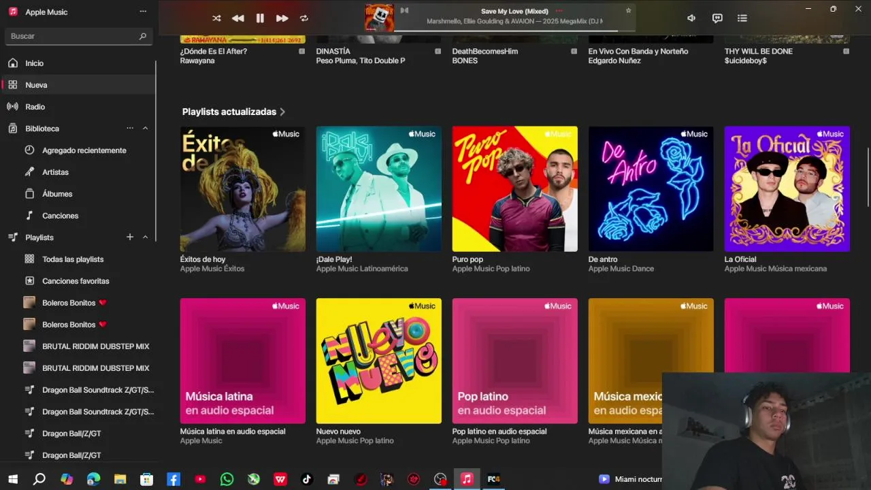
Task: Collapse the Playlists section
Action: [x=145, y=237]
